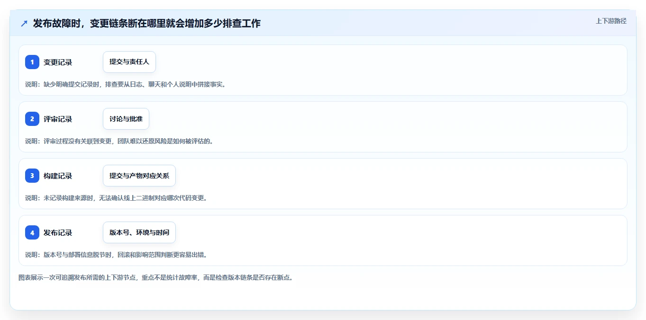
Task: Click the note starting 评审过程没有关联到变更
Action: 119,141
